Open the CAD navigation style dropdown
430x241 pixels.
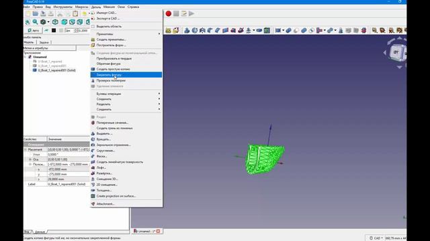(376, 238)
